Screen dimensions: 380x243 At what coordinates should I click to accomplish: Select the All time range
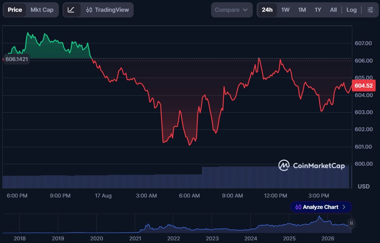[333, 10]
